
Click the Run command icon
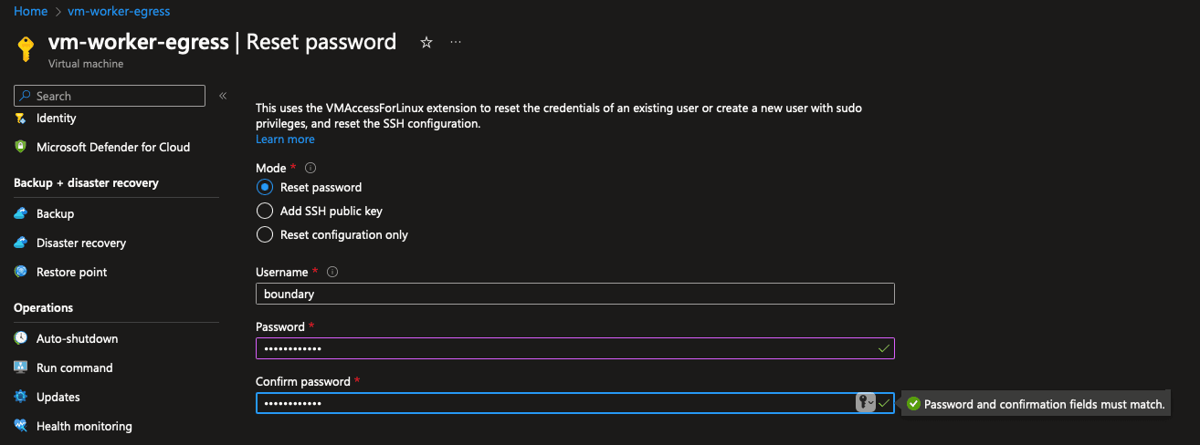pos(20,367)
